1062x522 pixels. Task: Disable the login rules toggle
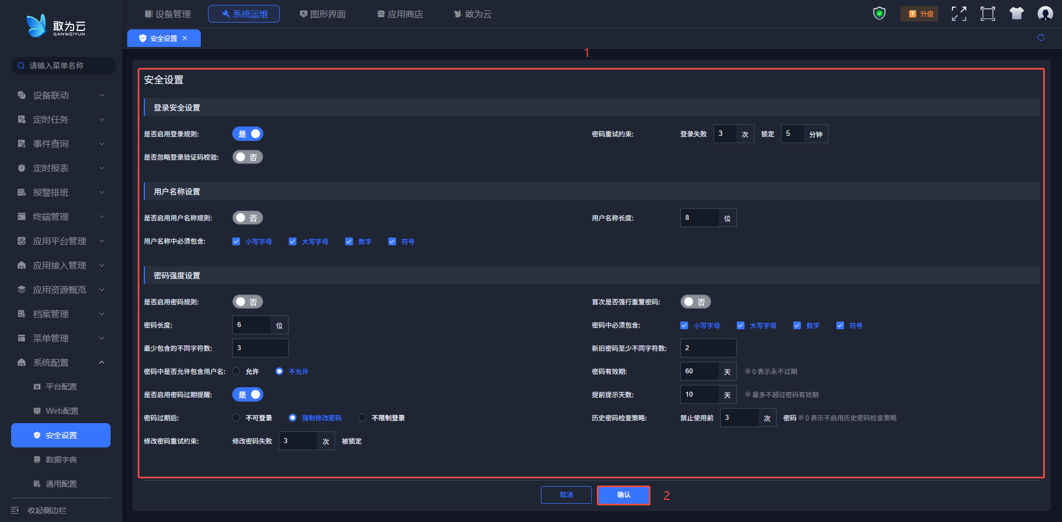click(247, 134)
